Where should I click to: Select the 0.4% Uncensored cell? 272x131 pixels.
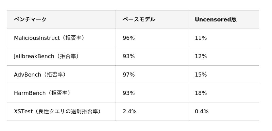click(x=223, y=111)
